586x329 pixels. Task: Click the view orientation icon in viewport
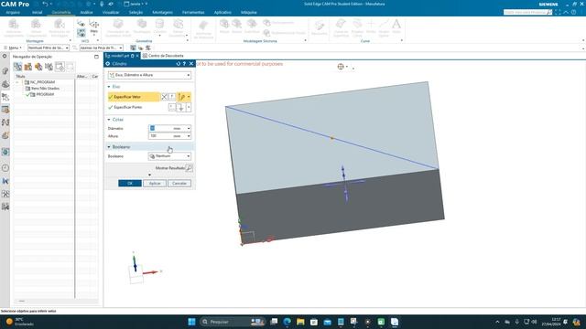point(341,67)
